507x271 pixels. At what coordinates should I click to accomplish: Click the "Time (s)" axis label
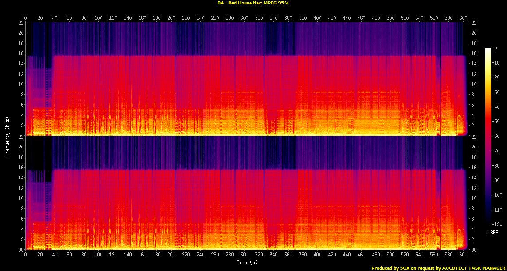coord(246,263)
